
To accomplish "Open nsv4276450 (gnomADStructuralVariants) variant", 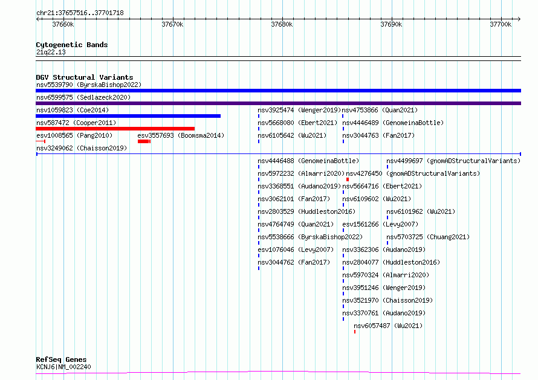I will pyautogui.click(x=413, y=173).
